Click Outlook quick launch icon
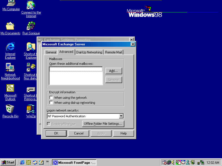This screenshot has height=166, width=222. [x=29, y=162]
